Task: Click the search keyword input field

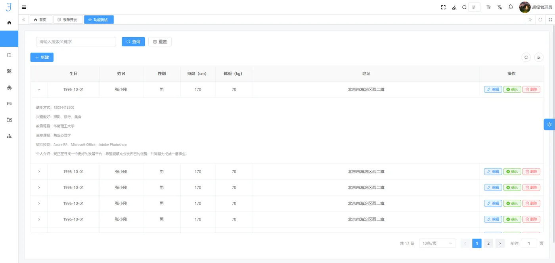Action: [76, 42]
